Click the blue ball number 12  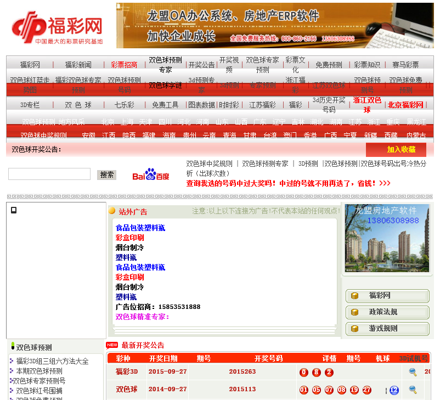point(394,390)
